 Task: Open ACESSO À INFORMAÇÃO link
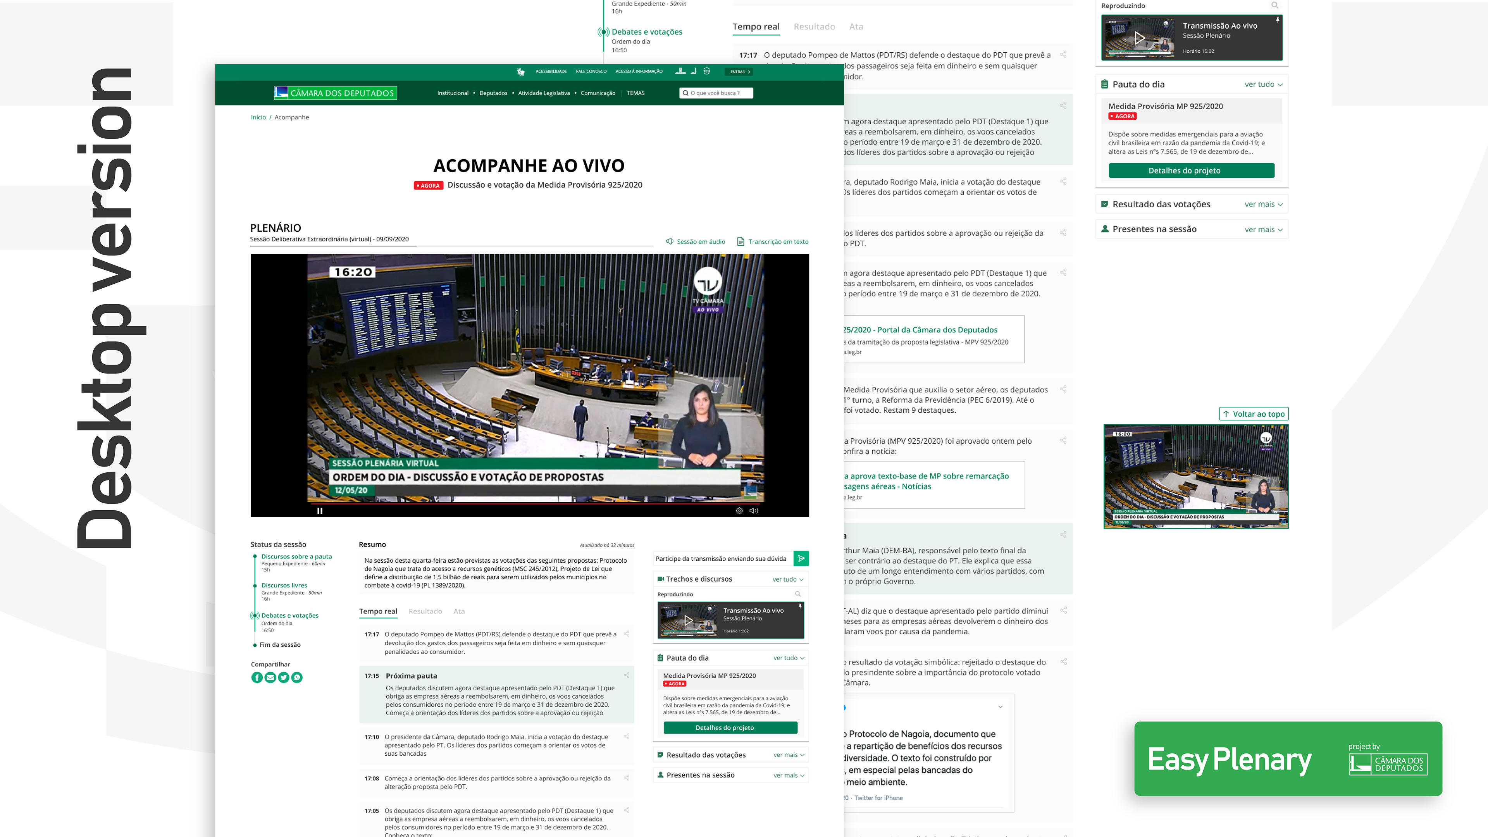click(x=639, y=72)
